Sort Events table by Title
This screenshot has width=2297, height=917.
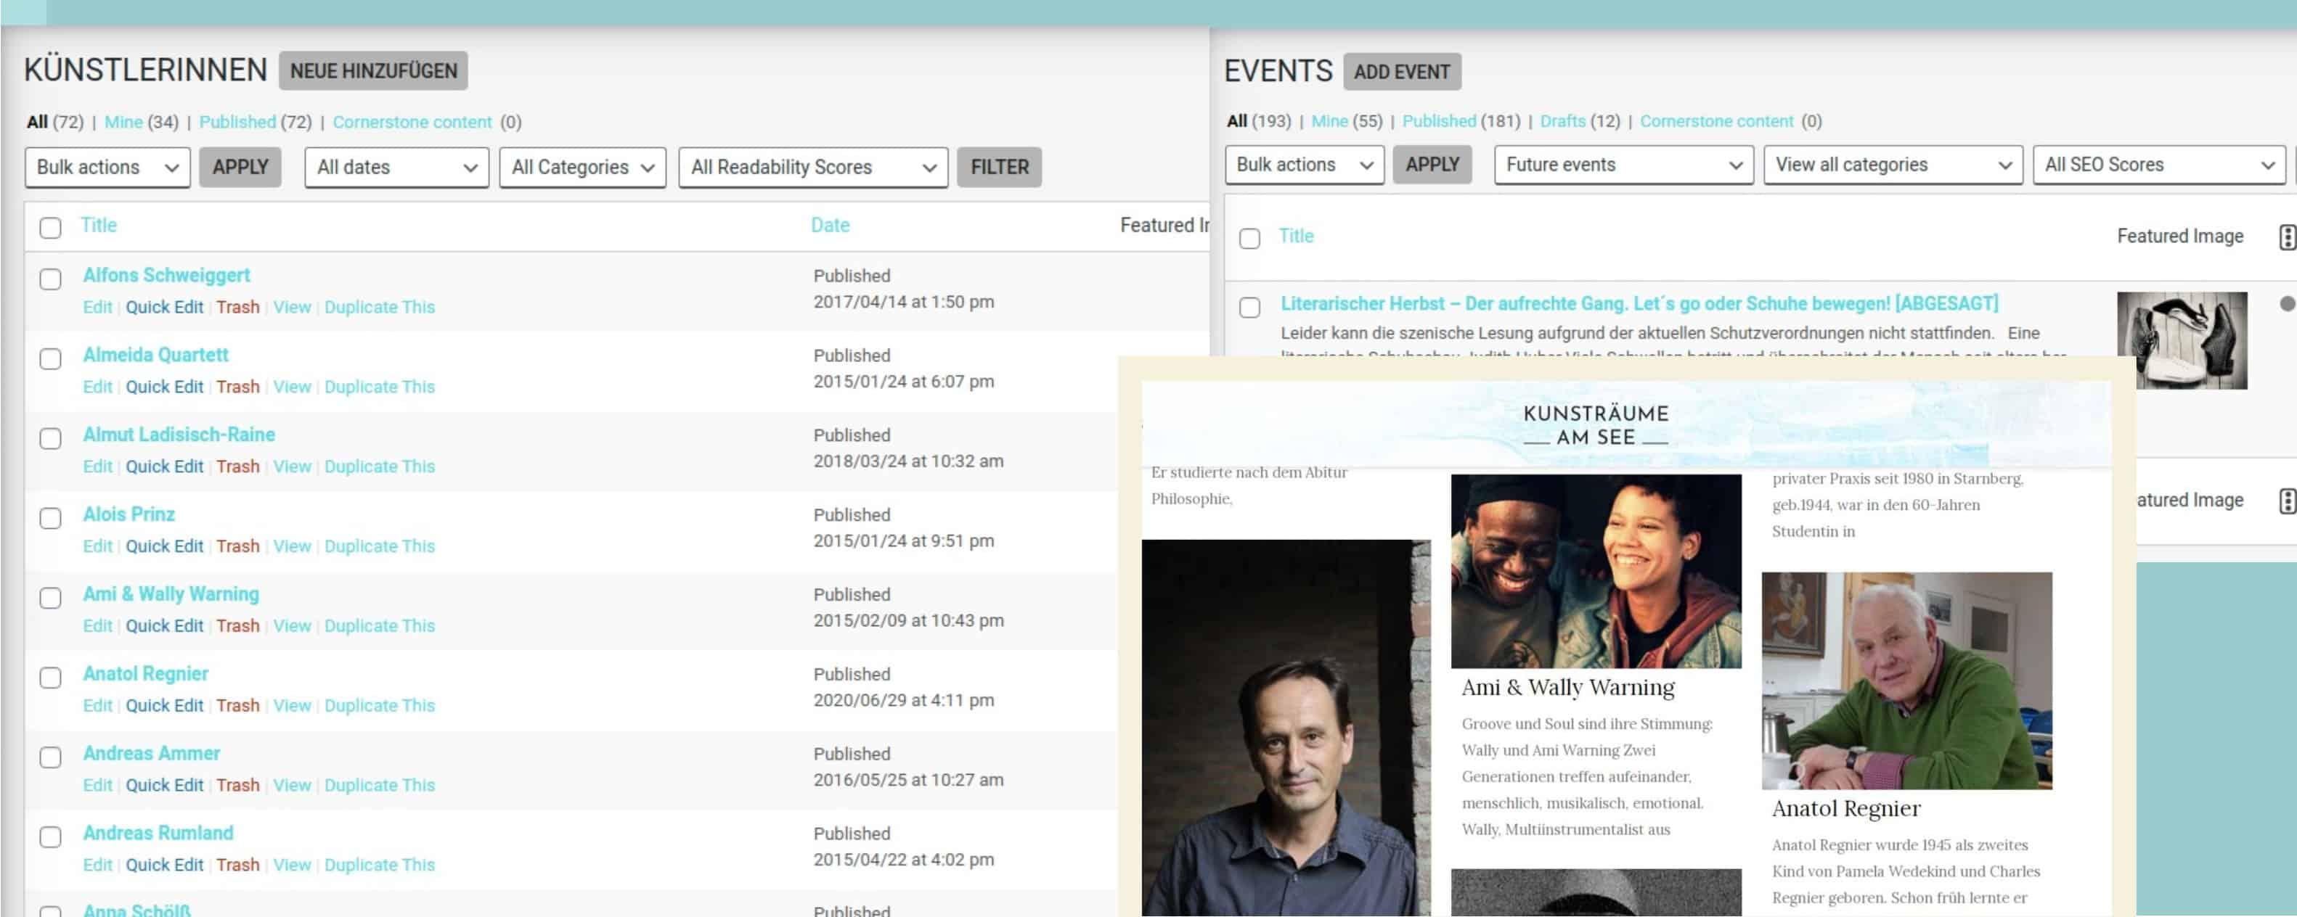(x=1296, y=237)
